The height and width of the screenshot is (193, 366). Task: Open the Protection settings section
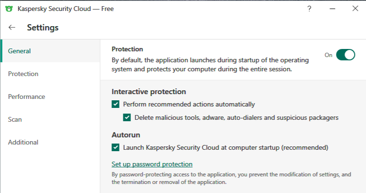[23, 74]
